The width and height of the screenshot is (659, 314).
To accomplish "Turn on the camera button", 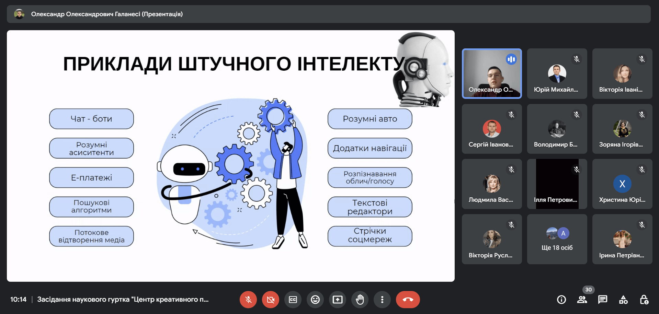I will (271, 300).
